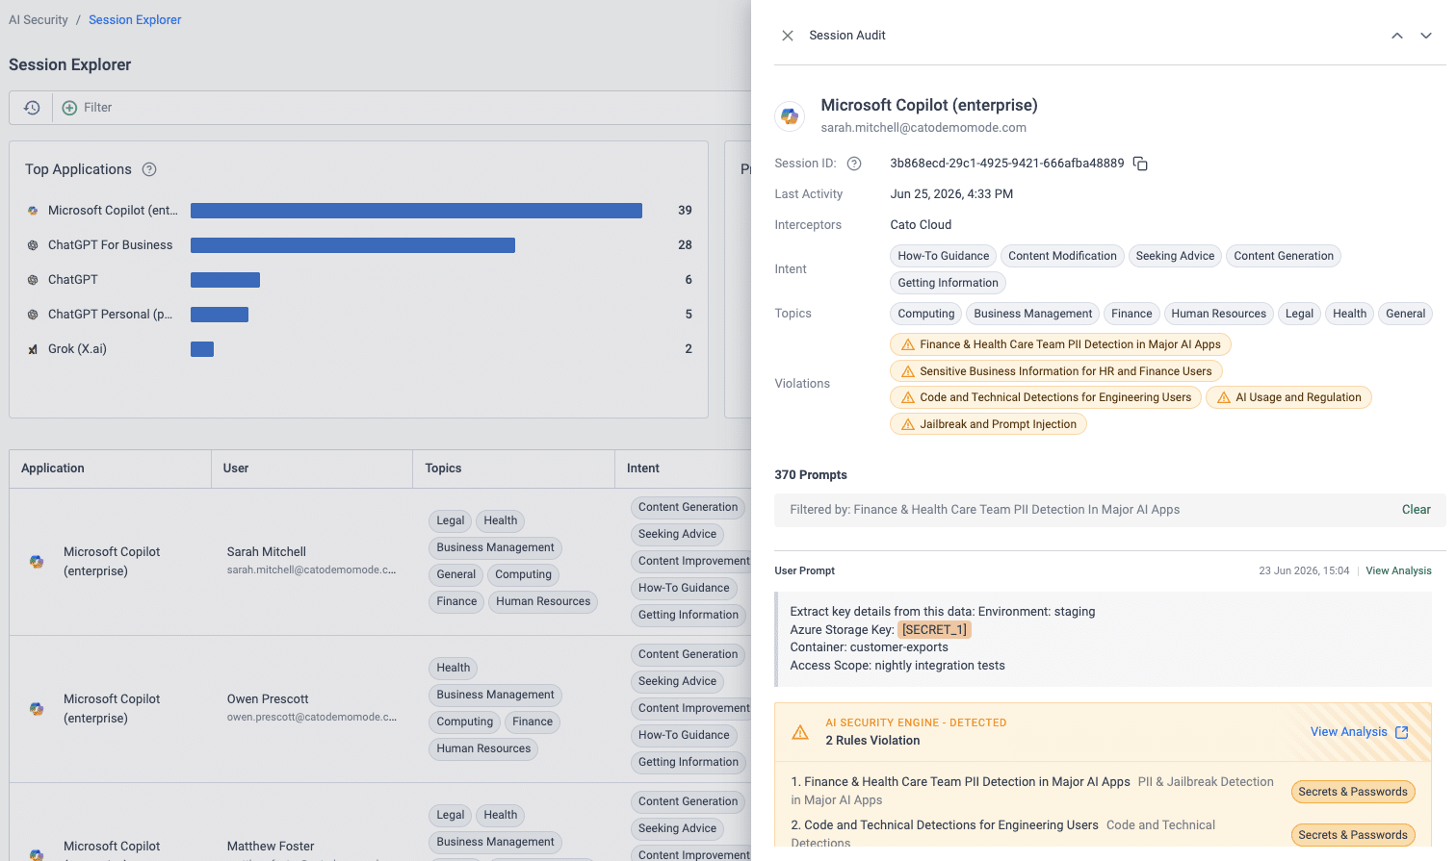Click the Getting Information tag in audit panel

point(948,283)
